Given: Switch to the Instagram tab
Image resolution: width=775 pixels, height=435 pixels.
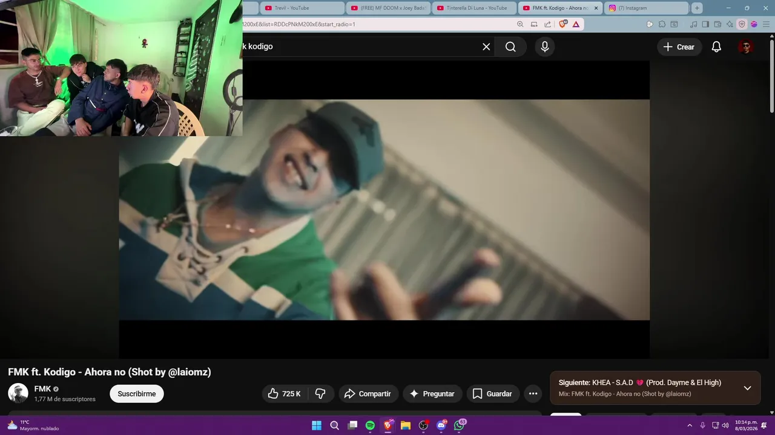Looking at the screenshot, I should (647, 8).
